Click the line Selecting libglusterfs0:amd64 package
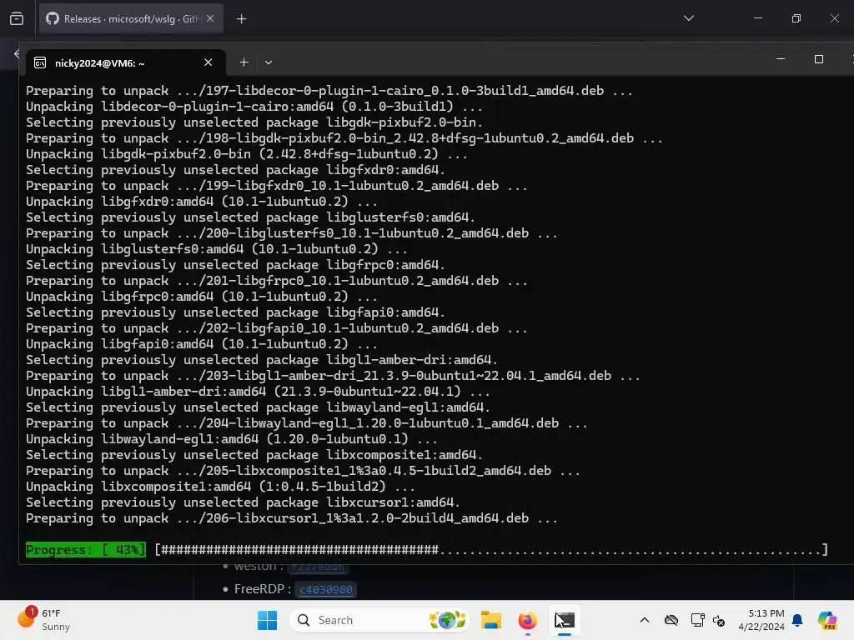This screenshot has width=854, height=640. pyautogui.click(x=250, y=217)
